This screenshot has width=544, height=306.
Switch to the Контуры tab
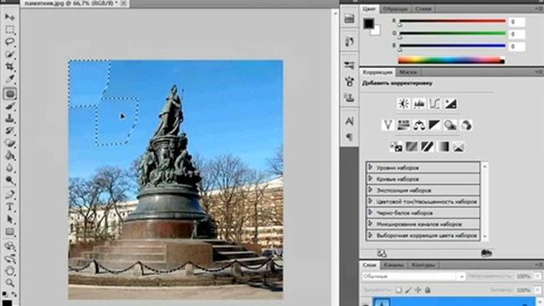click(x=423, y=264)
